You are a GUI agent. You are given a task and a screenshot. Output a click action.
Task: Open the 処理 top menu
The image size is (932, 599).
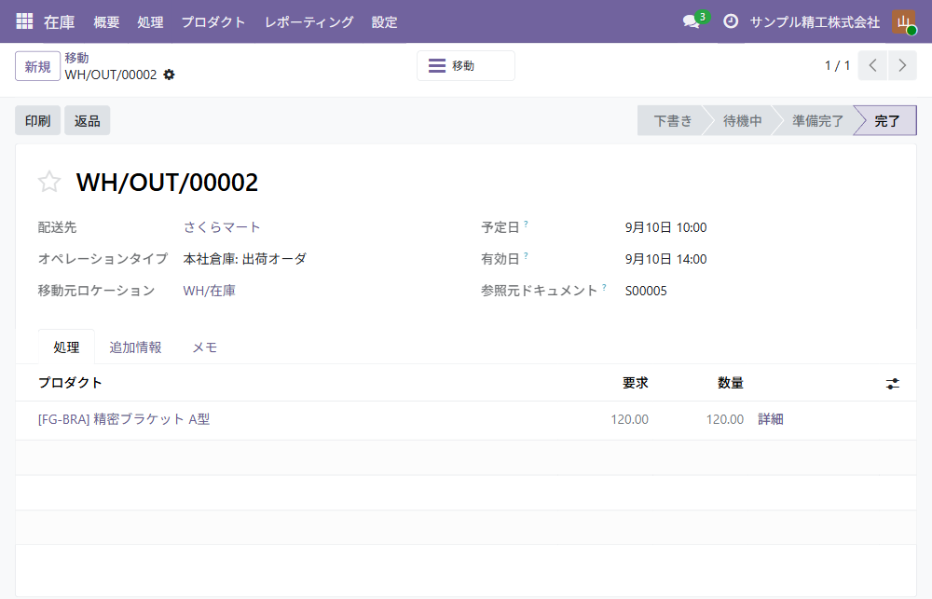[150, 22]
